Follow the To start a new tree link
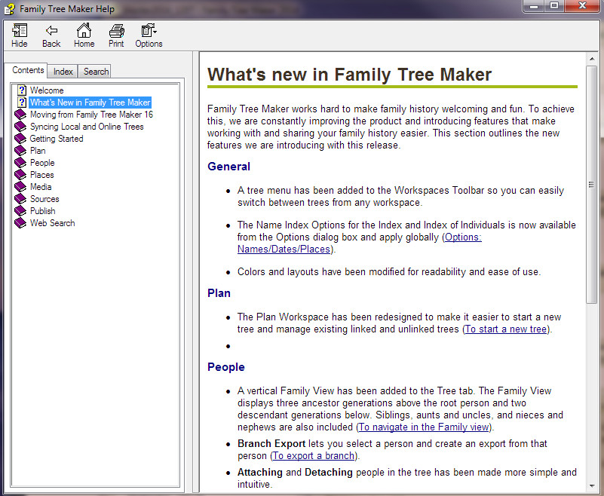604x496 pixels. point(506,329)
